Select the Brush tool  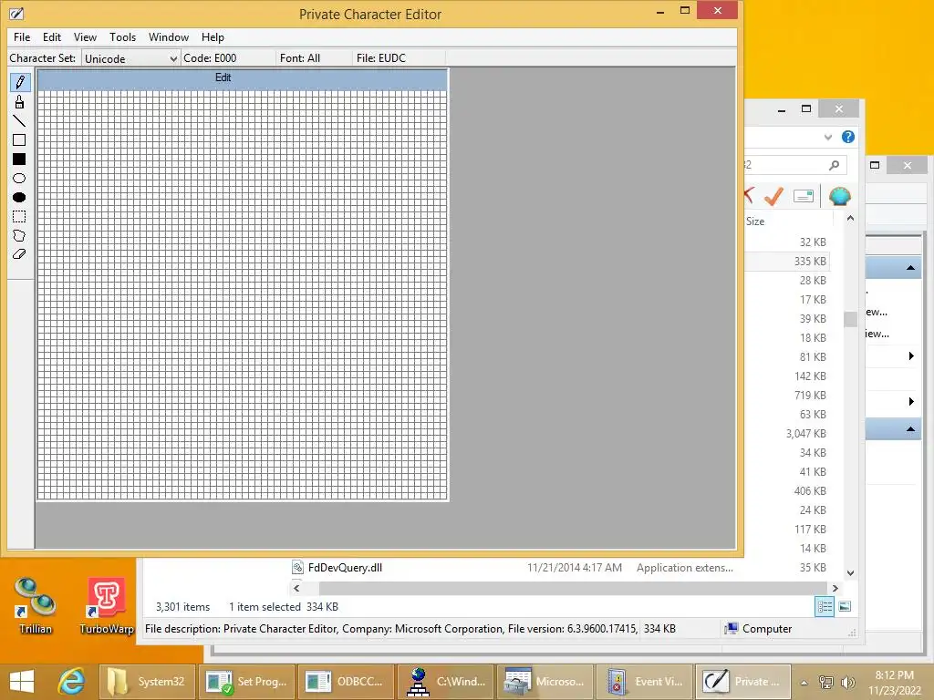pyautogui.click(x=19, y=102)
